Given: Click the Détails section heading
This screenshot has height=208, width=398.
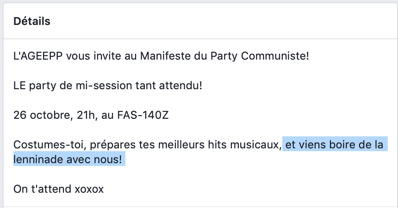Looking at the screenshot, I should (32, 21).
